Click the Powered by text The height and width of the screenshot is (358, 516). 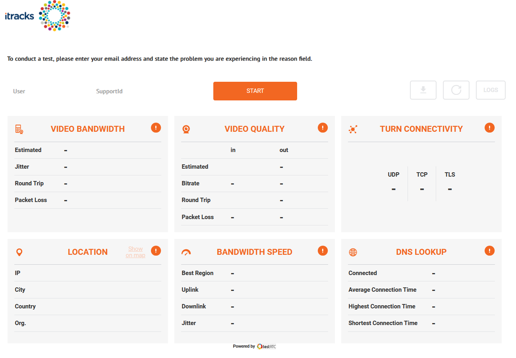tap(244, 346)
